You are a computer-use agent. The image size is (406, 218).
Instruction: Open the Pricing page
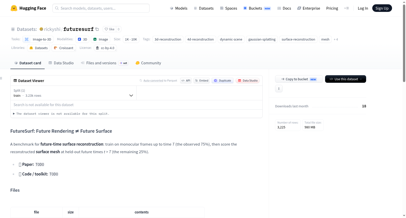pos(332,8)
